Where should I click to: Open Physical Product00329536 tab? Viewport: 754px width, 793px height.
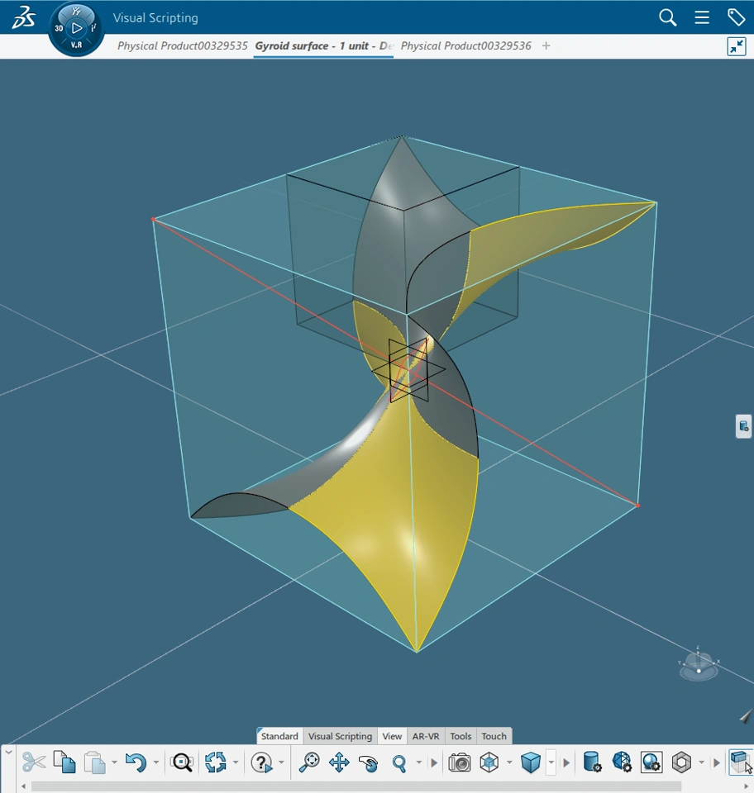465,46
